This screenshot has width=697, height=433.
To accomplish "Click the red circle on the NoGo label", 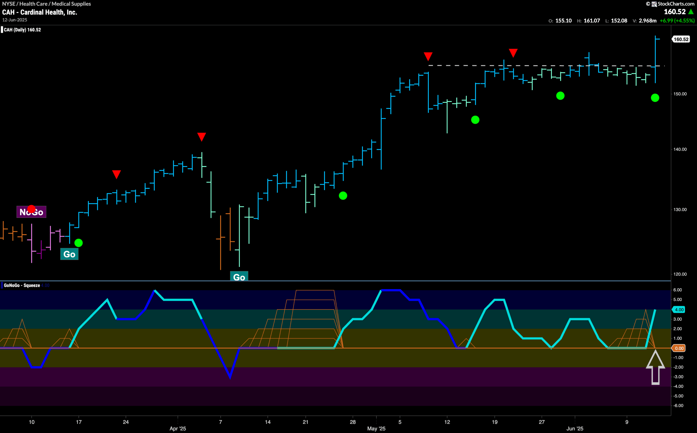I will coord(32,209).
